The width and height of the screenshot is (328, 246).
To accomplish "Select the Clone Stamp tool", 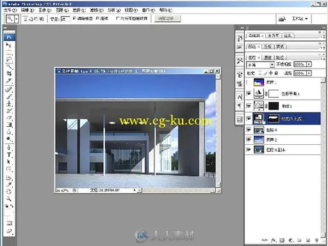I will (x=9, y=104).
